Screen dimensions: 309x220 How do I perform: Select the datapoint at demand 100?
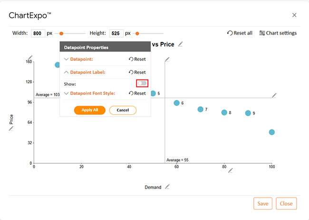(x=272, y=132)
